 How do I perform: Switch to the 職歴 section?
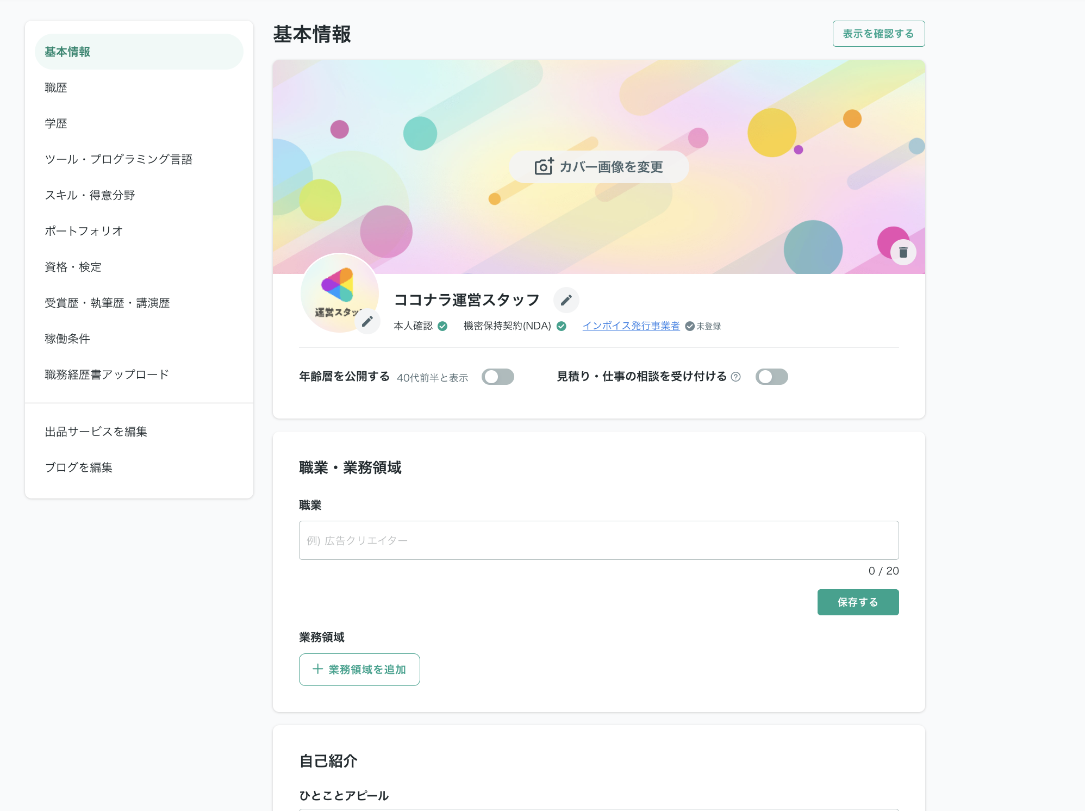click(55, 87)
